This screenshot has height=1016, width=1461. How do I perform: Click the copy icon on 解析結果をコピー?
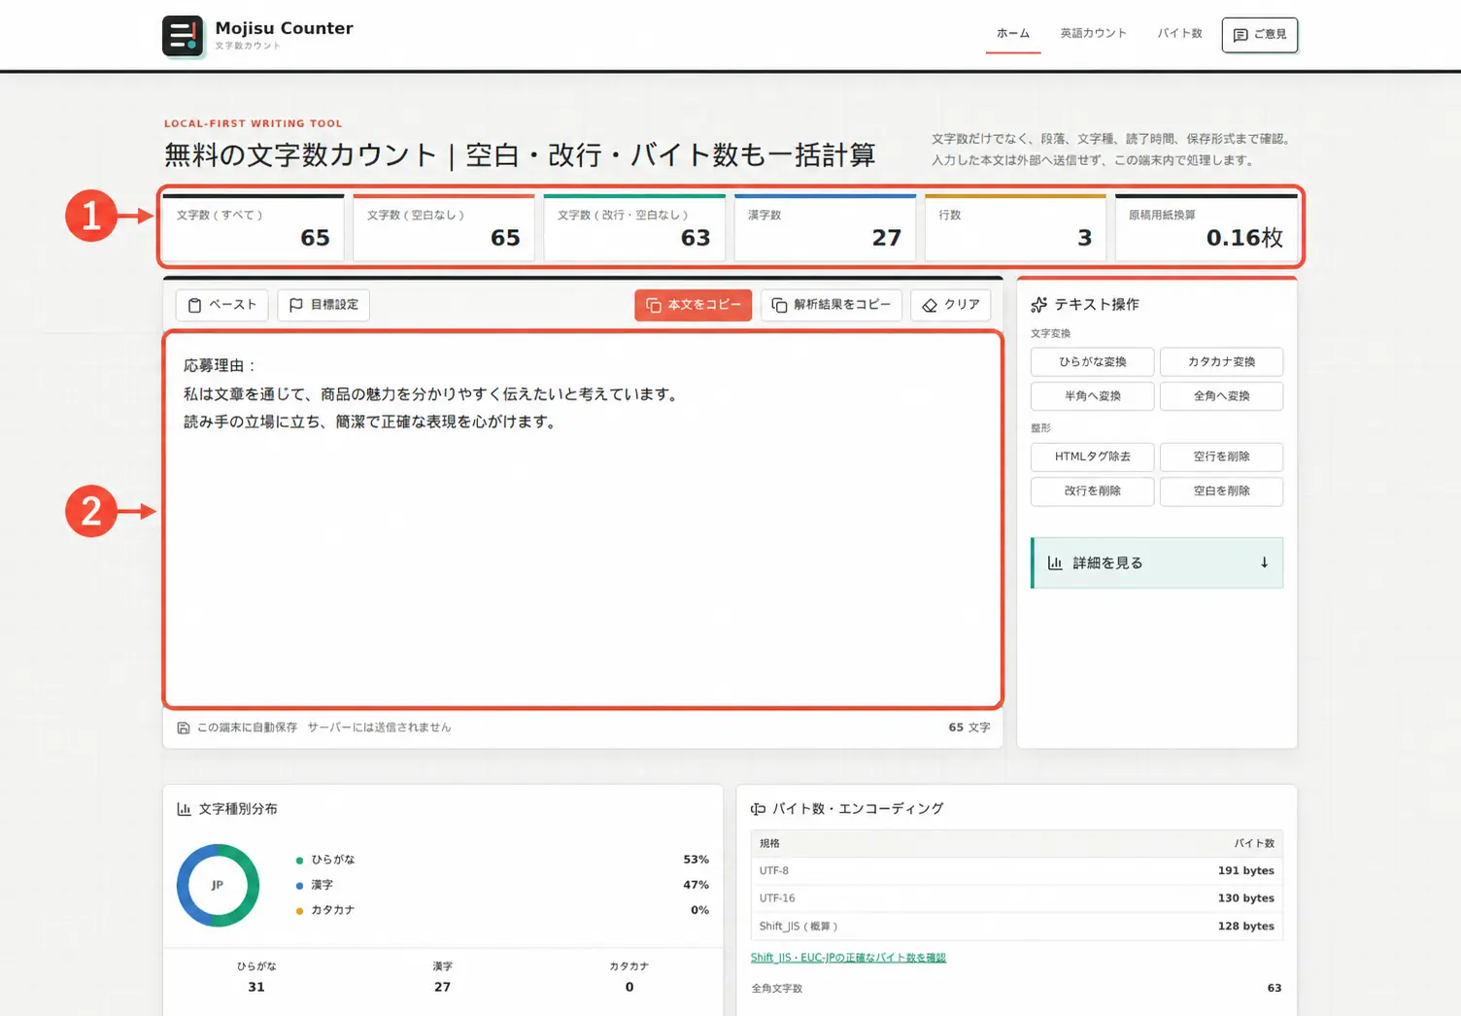point(779,305)
